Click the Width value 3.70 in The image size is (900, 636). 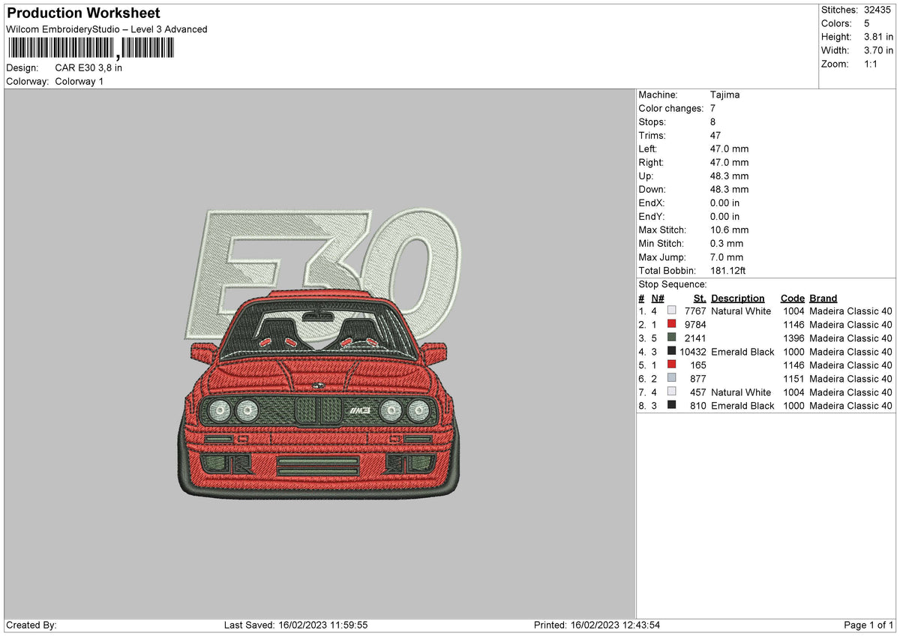[x=878, y=50]
